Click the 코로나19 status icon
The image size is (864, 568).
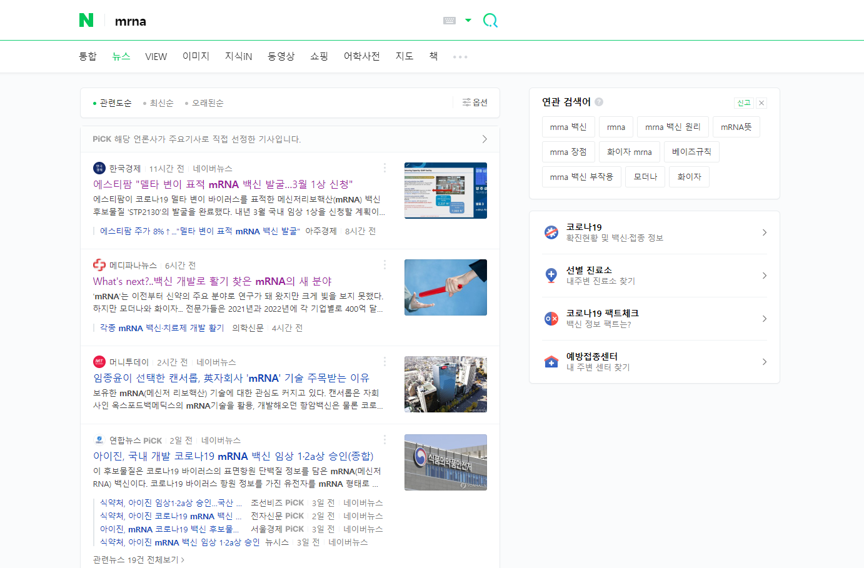[551, 232]
